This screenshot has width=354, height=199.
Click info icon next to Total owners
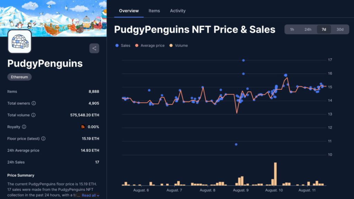pyautogui.click(x=34, y=103)
